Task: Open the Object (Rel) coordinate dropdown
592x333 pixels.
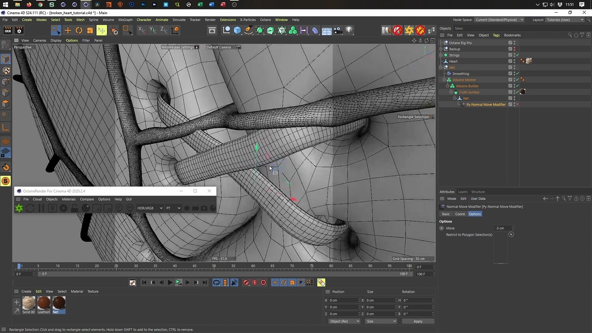Action: (345, 321)
